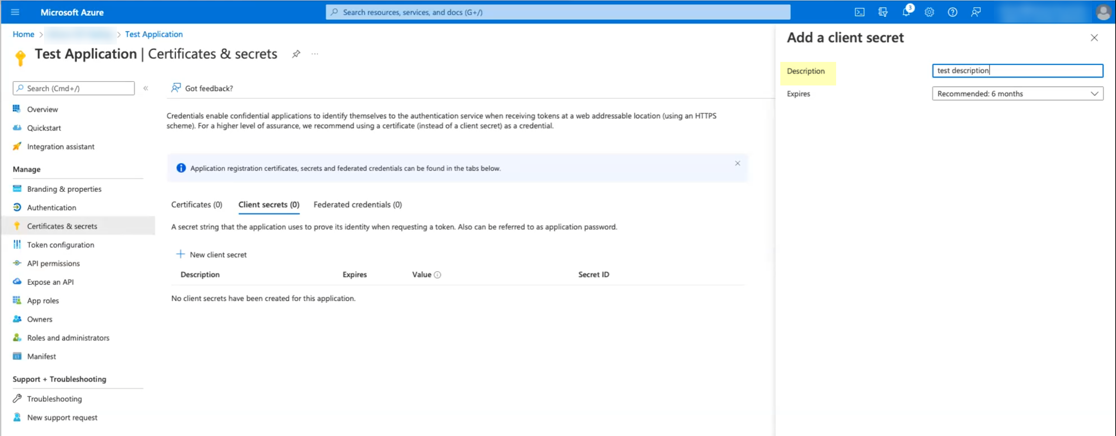
Task: Close the Add a client secret panel
Action: point(1094,38)
